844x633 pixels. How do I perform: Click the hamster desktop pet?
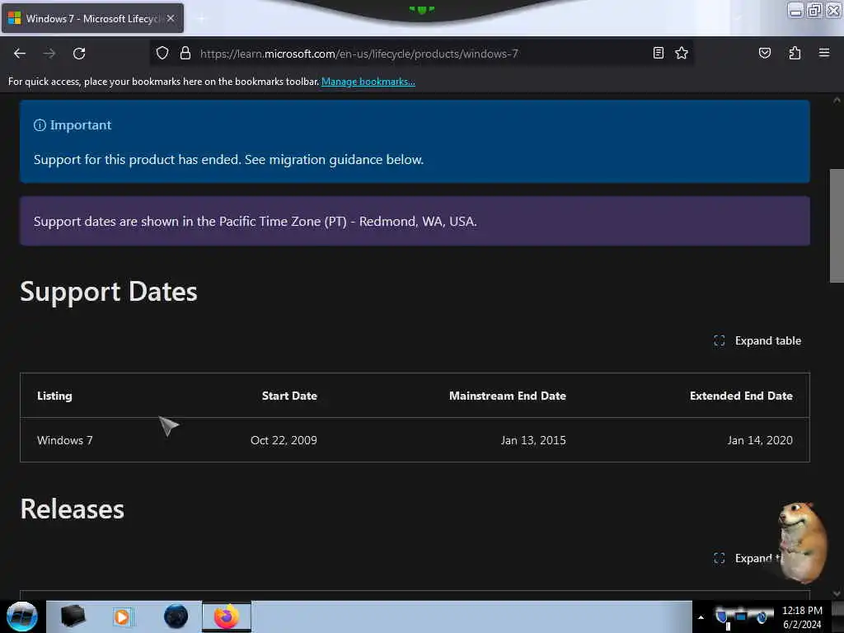(x=802, y=542)
